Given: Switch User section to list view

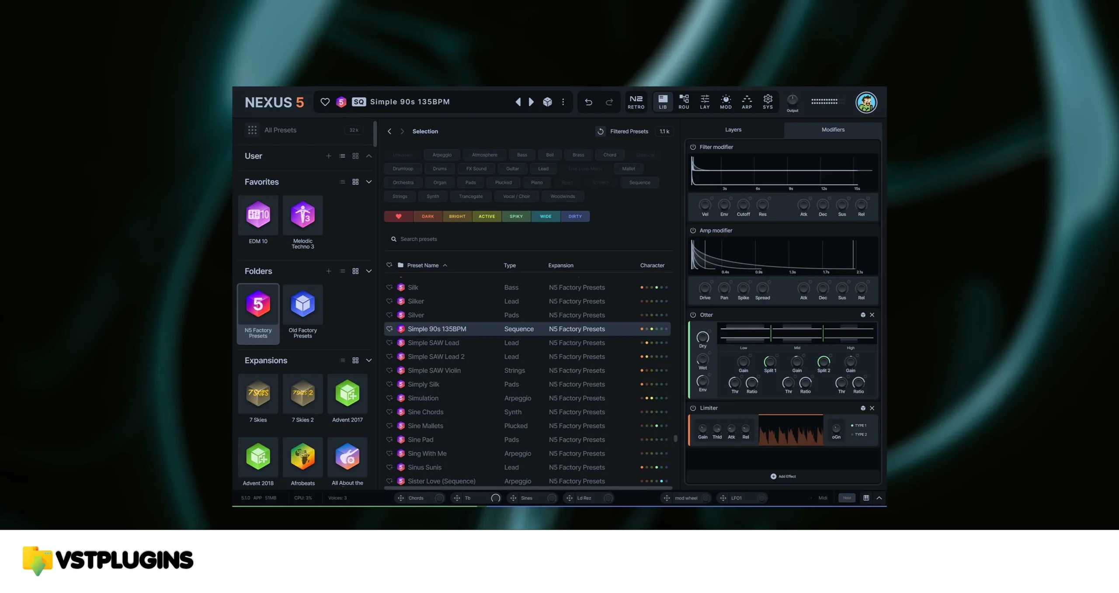Looking at the screenshot, I should (342, 156).
